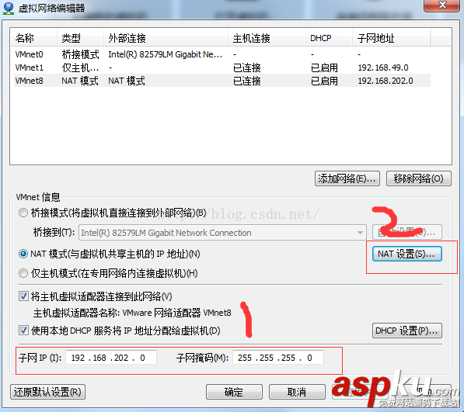Open NAT 设置(S) button
This screenshot has height=412, width=464.
click(x=407, y=254)
